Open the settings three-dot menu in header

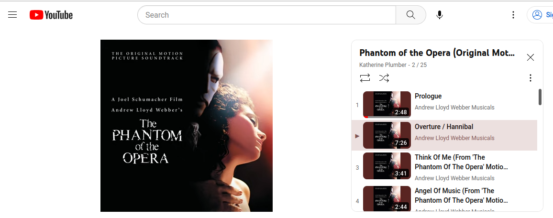pyautogui.click(x=513, y=15)
